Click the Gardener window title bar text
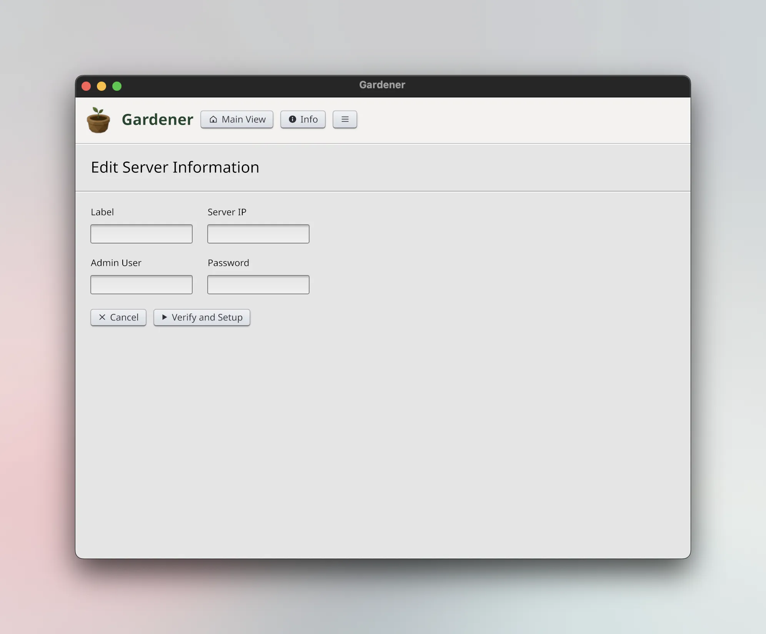 click(382, 85)
